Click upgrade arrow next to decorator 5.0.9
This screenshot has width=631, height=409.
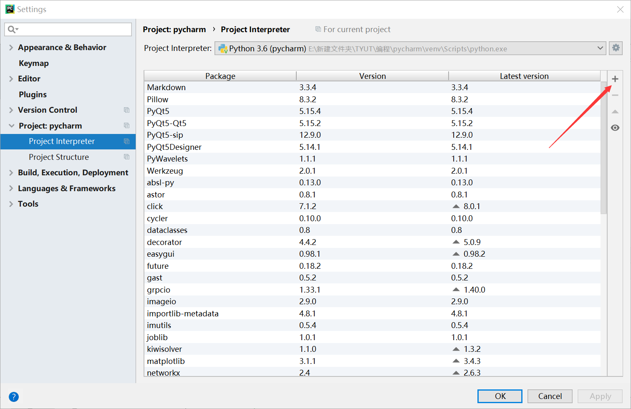click(456, 242)
